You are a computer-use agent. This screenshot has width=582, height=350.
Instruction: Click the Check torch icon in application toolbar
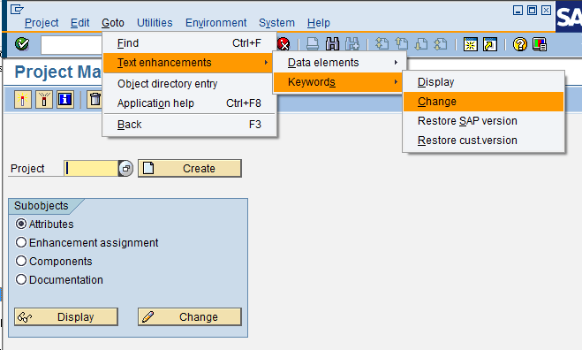pyautogui.click(x=44, y=100)
